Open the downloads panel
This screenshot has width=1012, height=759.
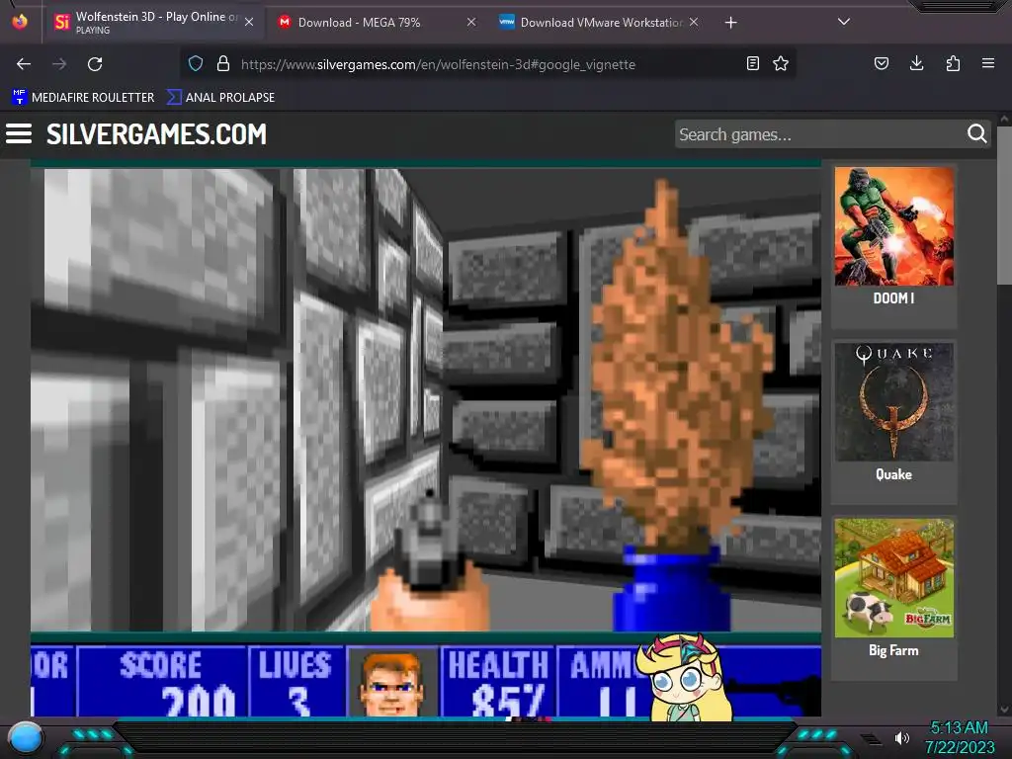pyautogui.click(x=916, y=63)
